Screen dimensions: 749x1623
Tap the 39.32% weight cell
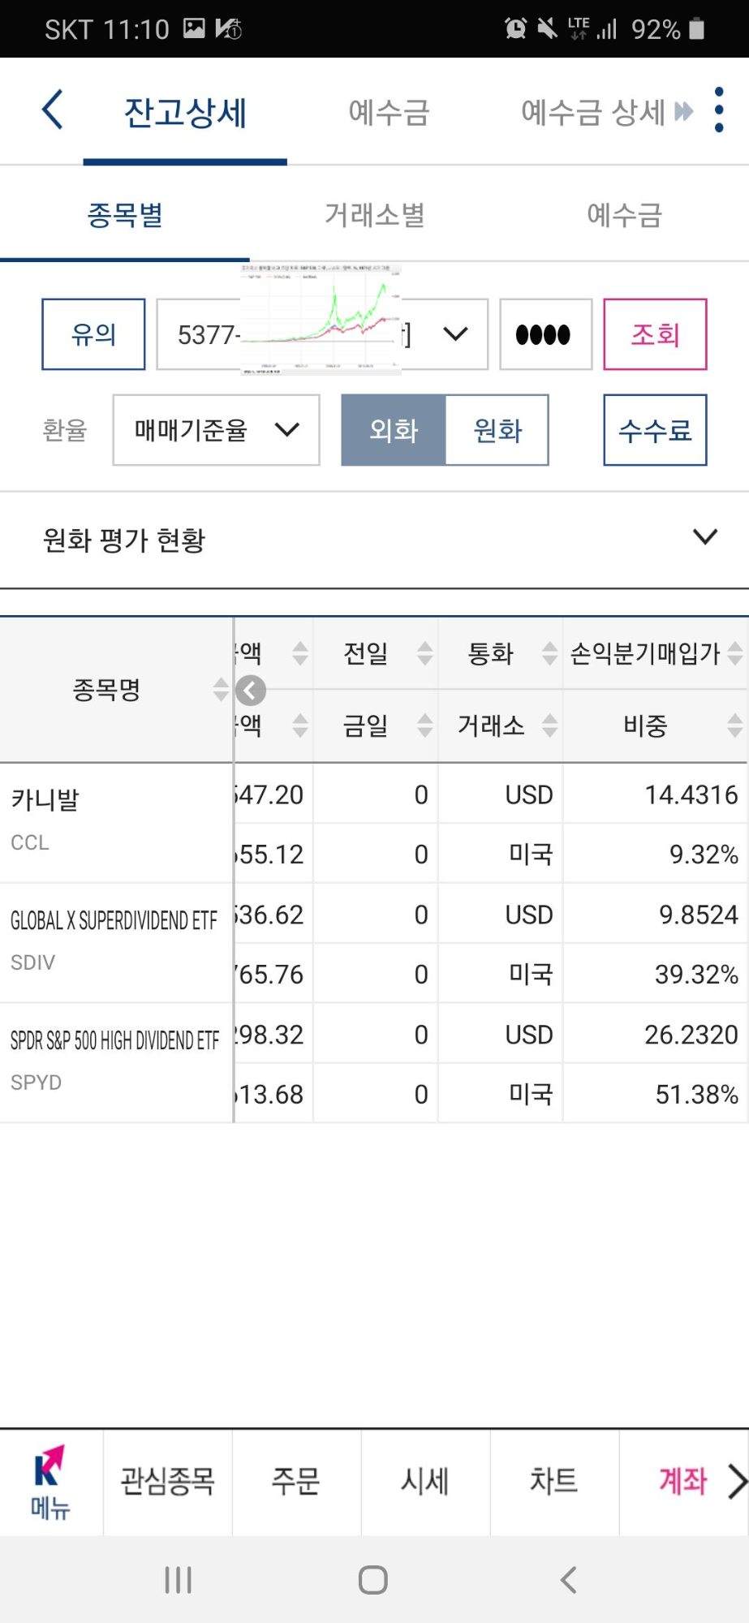click(x=655, y=974)
